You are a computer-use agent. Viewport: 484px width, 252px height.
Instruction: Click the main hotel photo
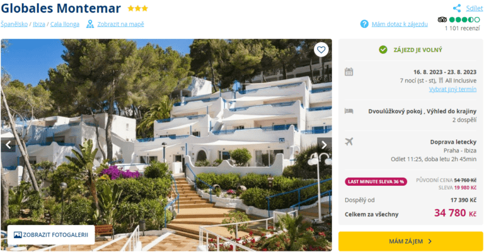(x=166, y=145)
